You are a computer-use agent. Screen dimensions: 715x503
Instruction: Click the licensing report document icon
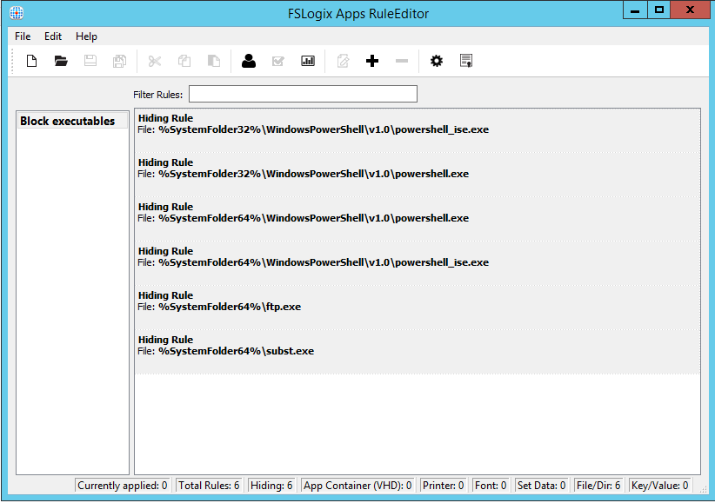pos(466,61)
